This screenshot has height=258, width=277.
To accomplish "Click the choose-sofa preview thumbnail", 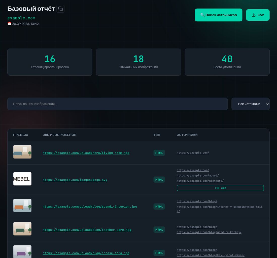I will click(22, 252).
